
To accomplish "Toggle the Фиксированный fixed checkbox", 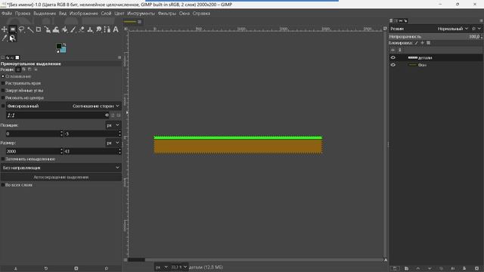I will [x=3, y=106].
